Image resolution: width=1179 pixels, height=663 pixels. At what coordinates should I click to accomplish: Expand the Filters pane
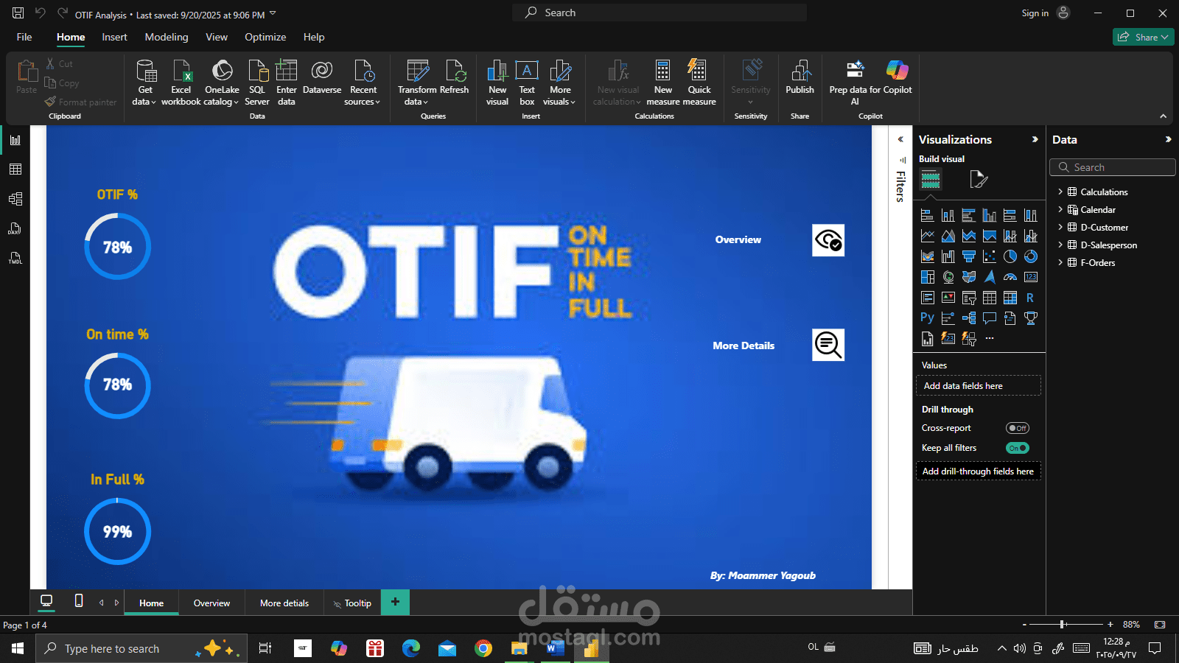click(x=900, y=139)
